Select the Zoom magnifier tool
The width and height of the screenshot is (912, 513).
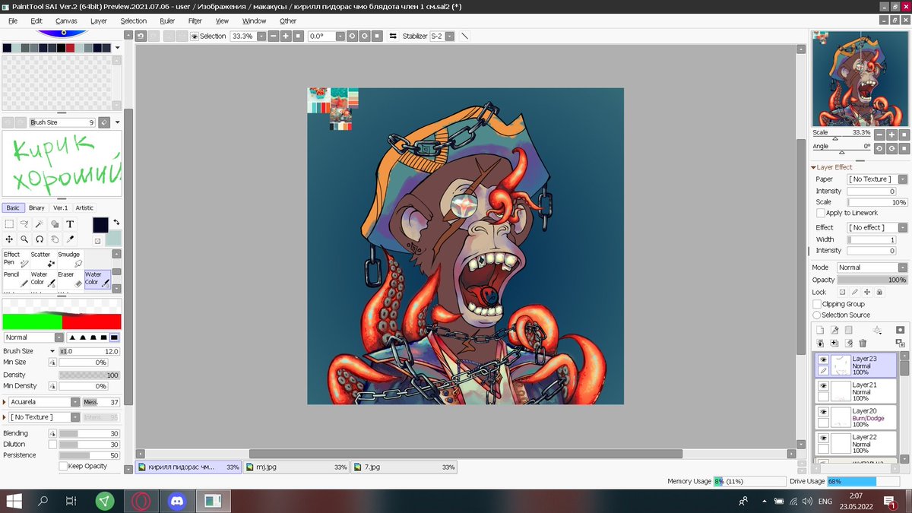click(24, 239)
